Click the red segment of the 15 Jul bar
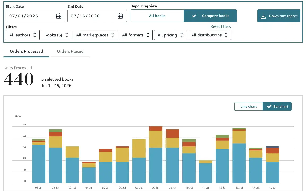The height and width of the screenshot is (192, 306). [273, 150]
